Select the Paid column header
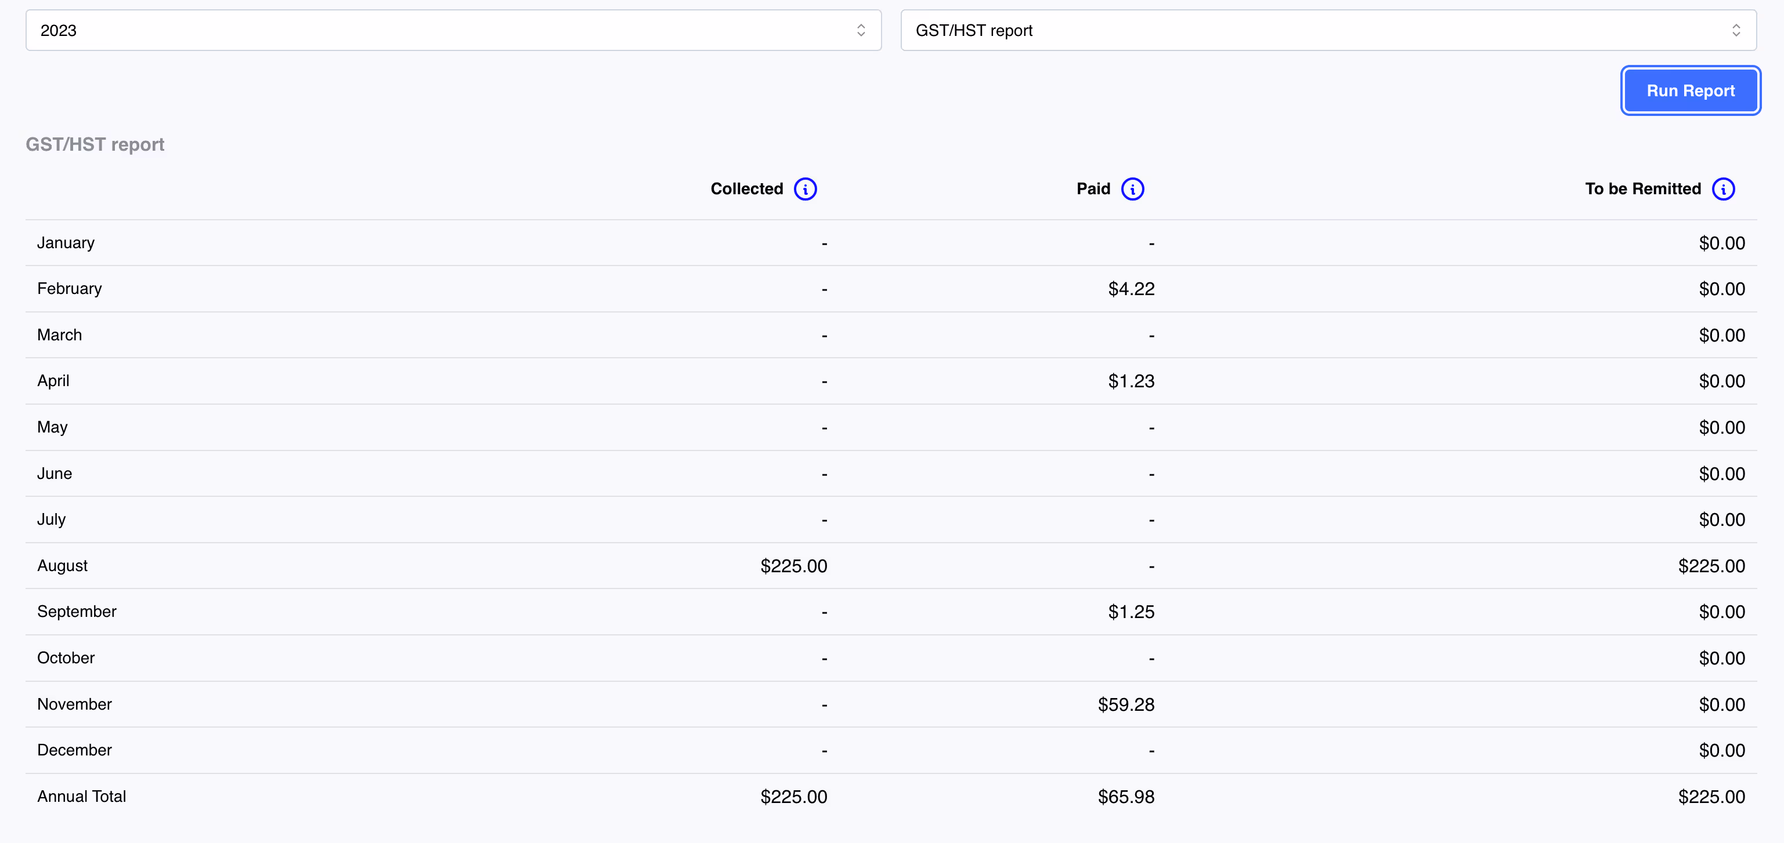Screen dimensions: 1784x843 point(1093,189)
